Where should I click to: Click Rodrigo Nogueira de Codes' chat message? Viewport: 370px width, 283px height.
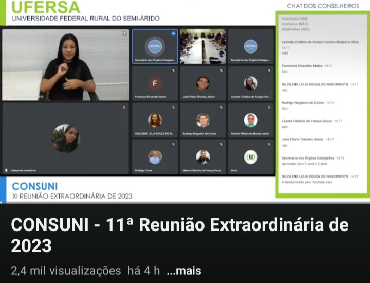tap(285, 109)
